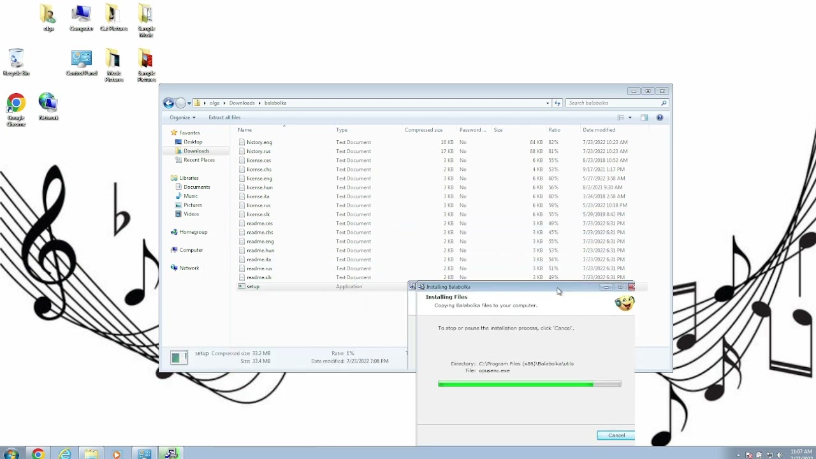Select the license.hun file
The width and height of the screenshot is (816, 459).
pyautogui.click(x=259, y=187)
